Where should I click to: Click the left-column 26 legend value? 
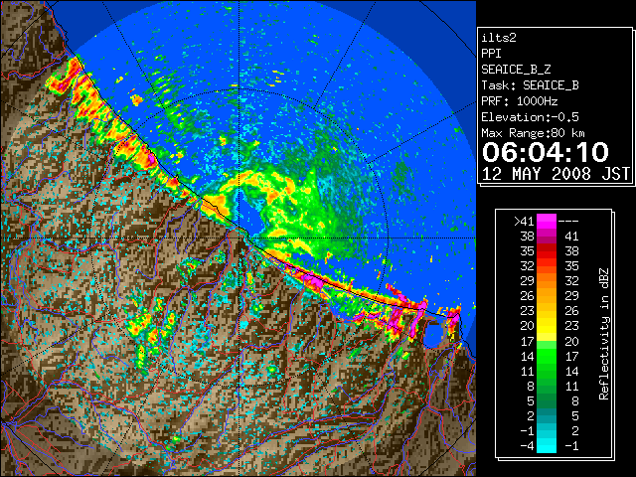pos(528,296)
